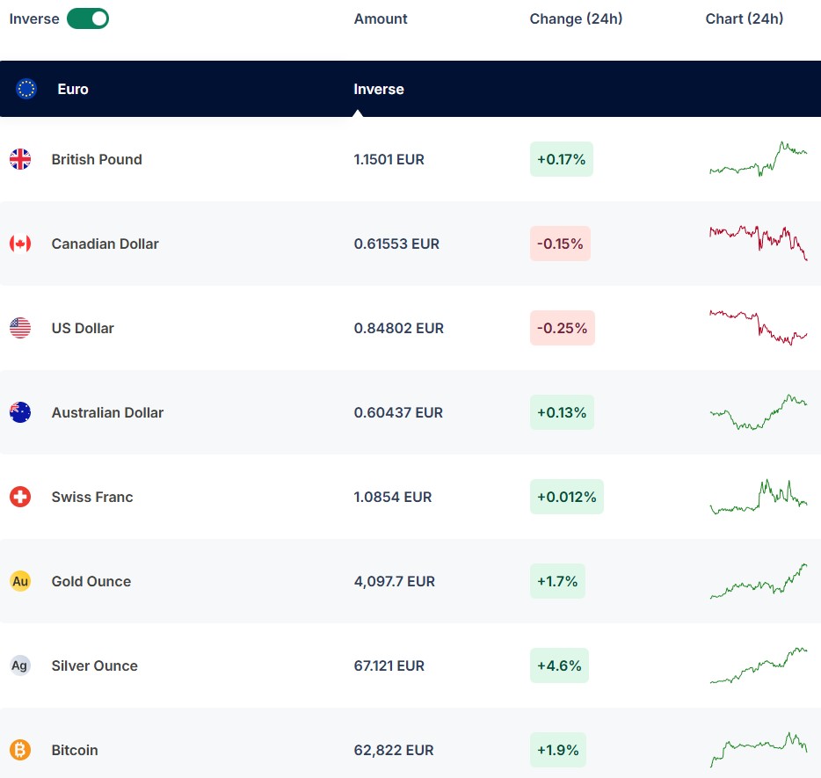Click the Gold Ounce Au icon
Screen dimensions: 821x778
click(x=20, y=581)
